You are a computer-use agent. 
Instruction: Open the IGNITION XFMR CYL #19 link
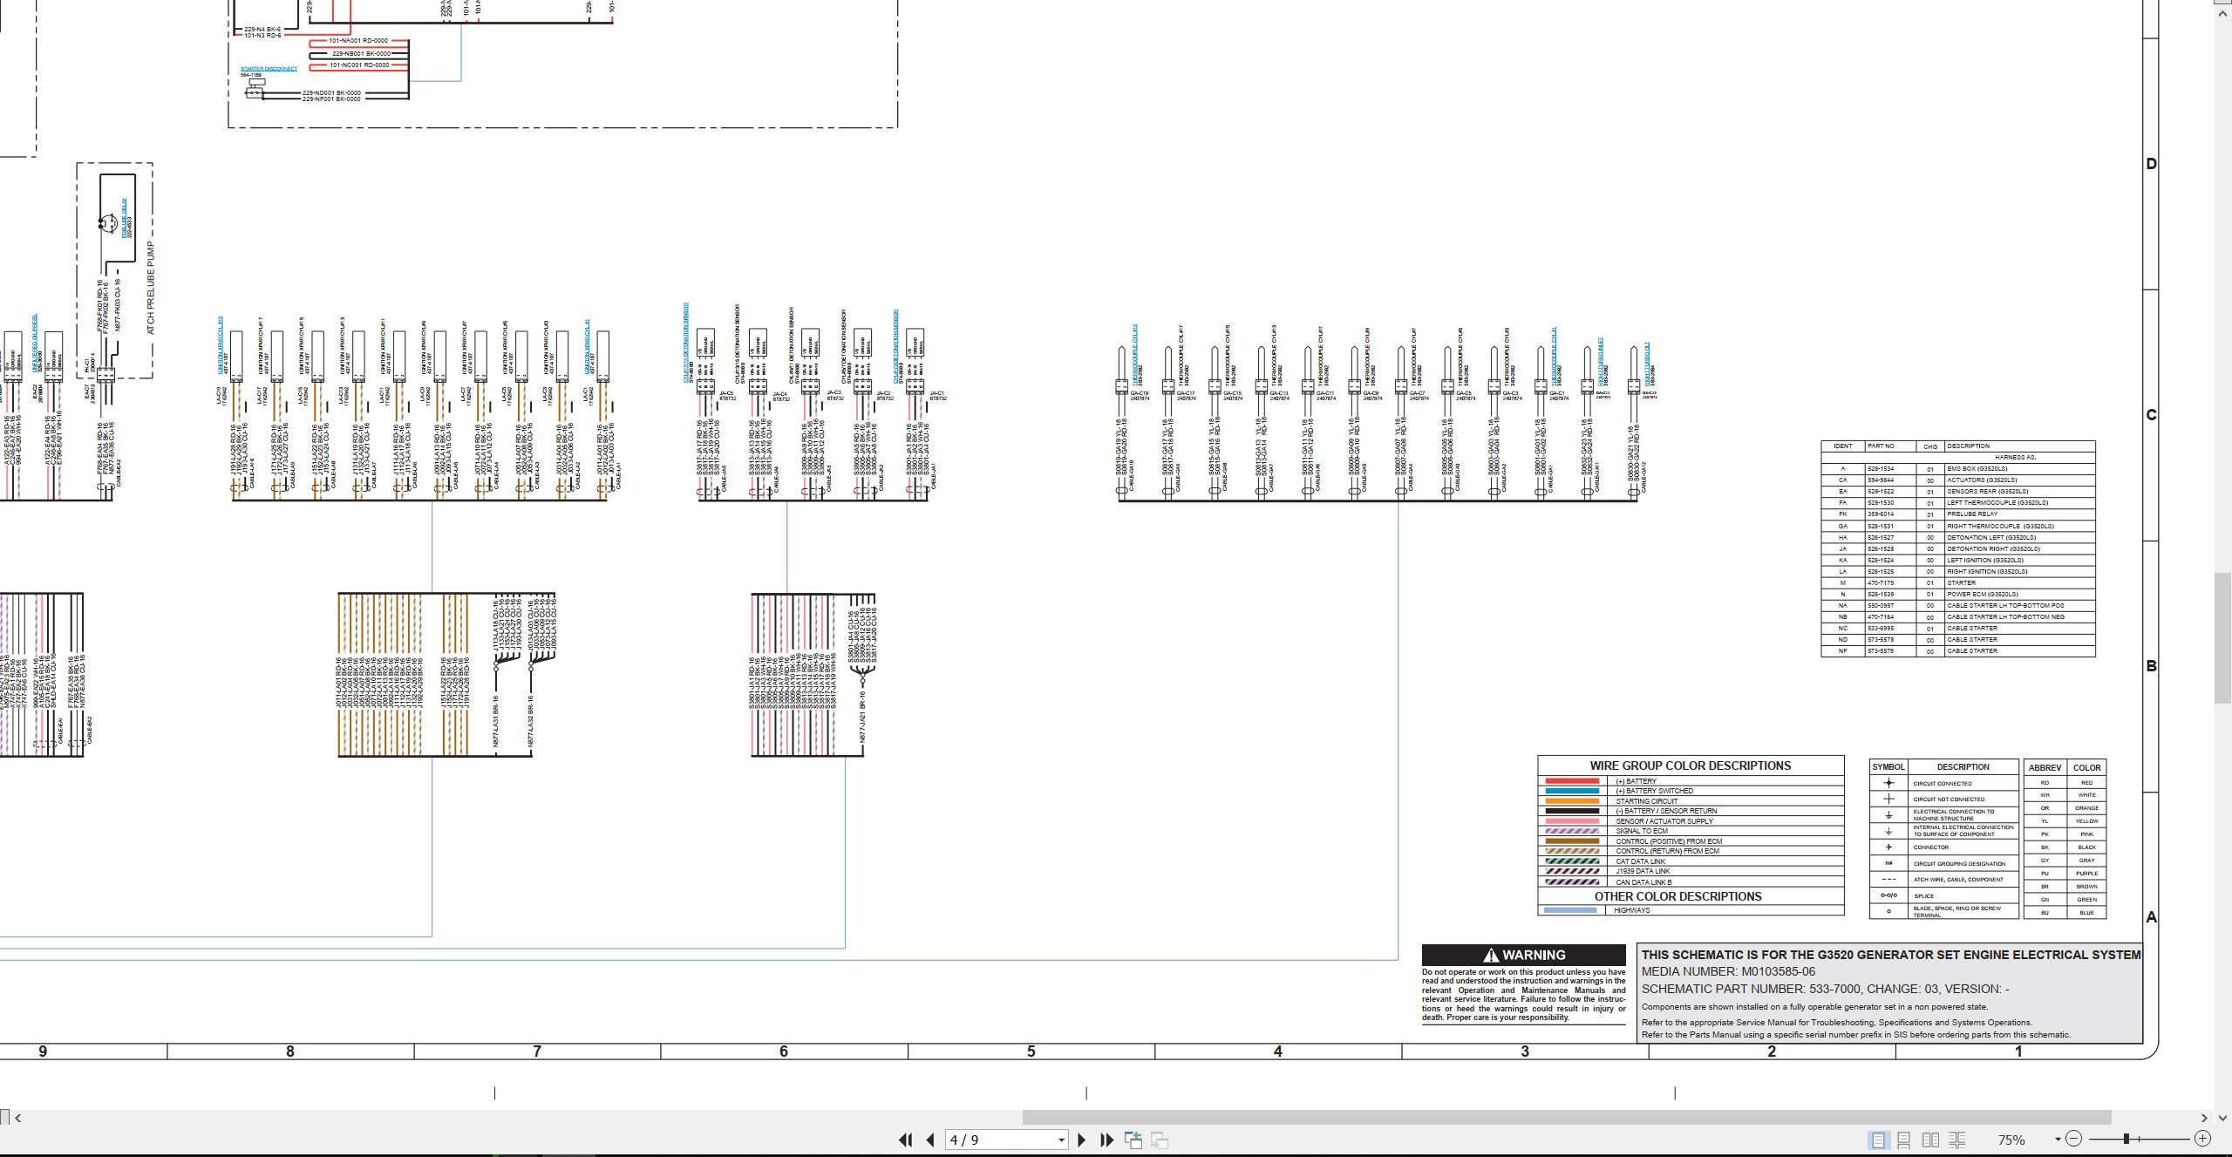tap(221, 345)
